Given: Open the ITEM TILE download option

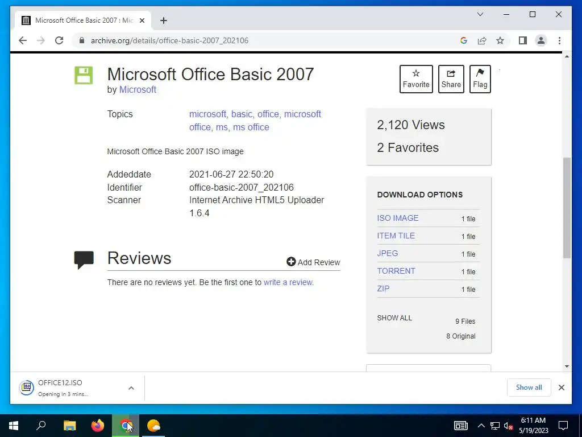Looking at the screenshot, I should point(396,236).
